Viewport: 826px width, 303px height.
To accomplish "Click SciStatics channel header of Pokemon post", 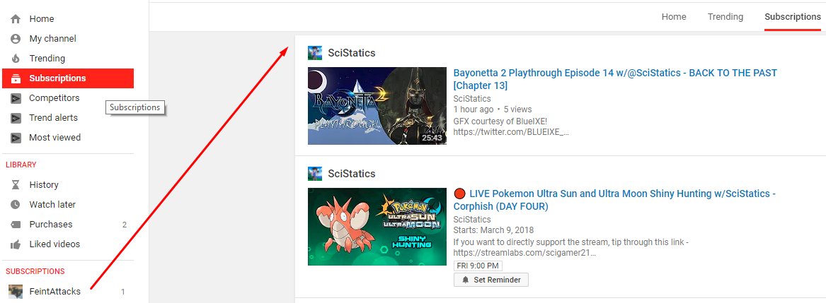I will [351, 174].
